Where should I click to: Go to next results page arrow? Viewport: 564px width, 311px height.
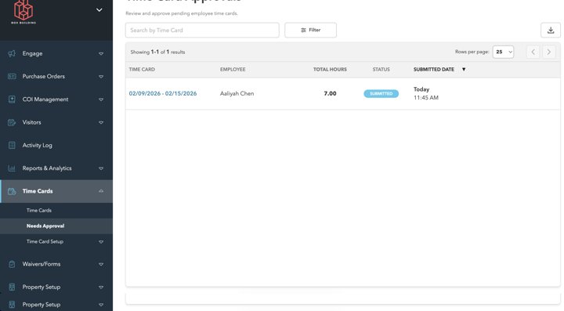coord(549,52)
